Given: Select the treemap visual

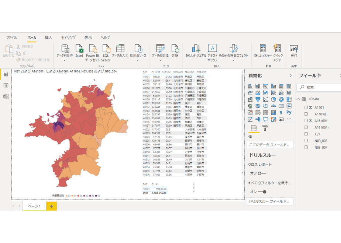Looking at the screenshot, I should coord(289,99).
